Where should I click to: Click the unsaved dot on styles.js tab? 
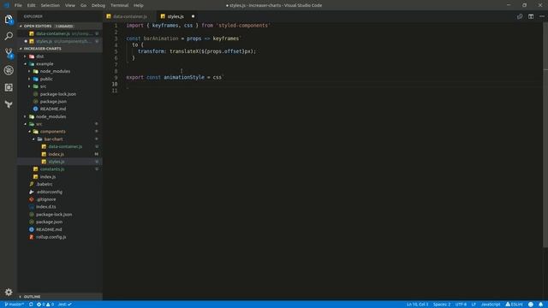coord(193,16)
